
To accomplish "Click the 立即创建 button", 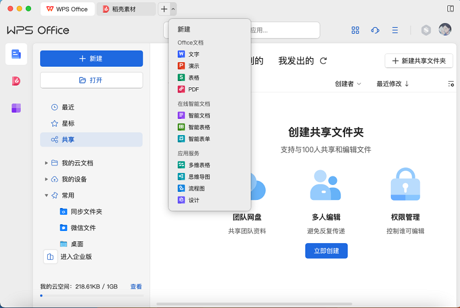I will click(x=326, y=251).
